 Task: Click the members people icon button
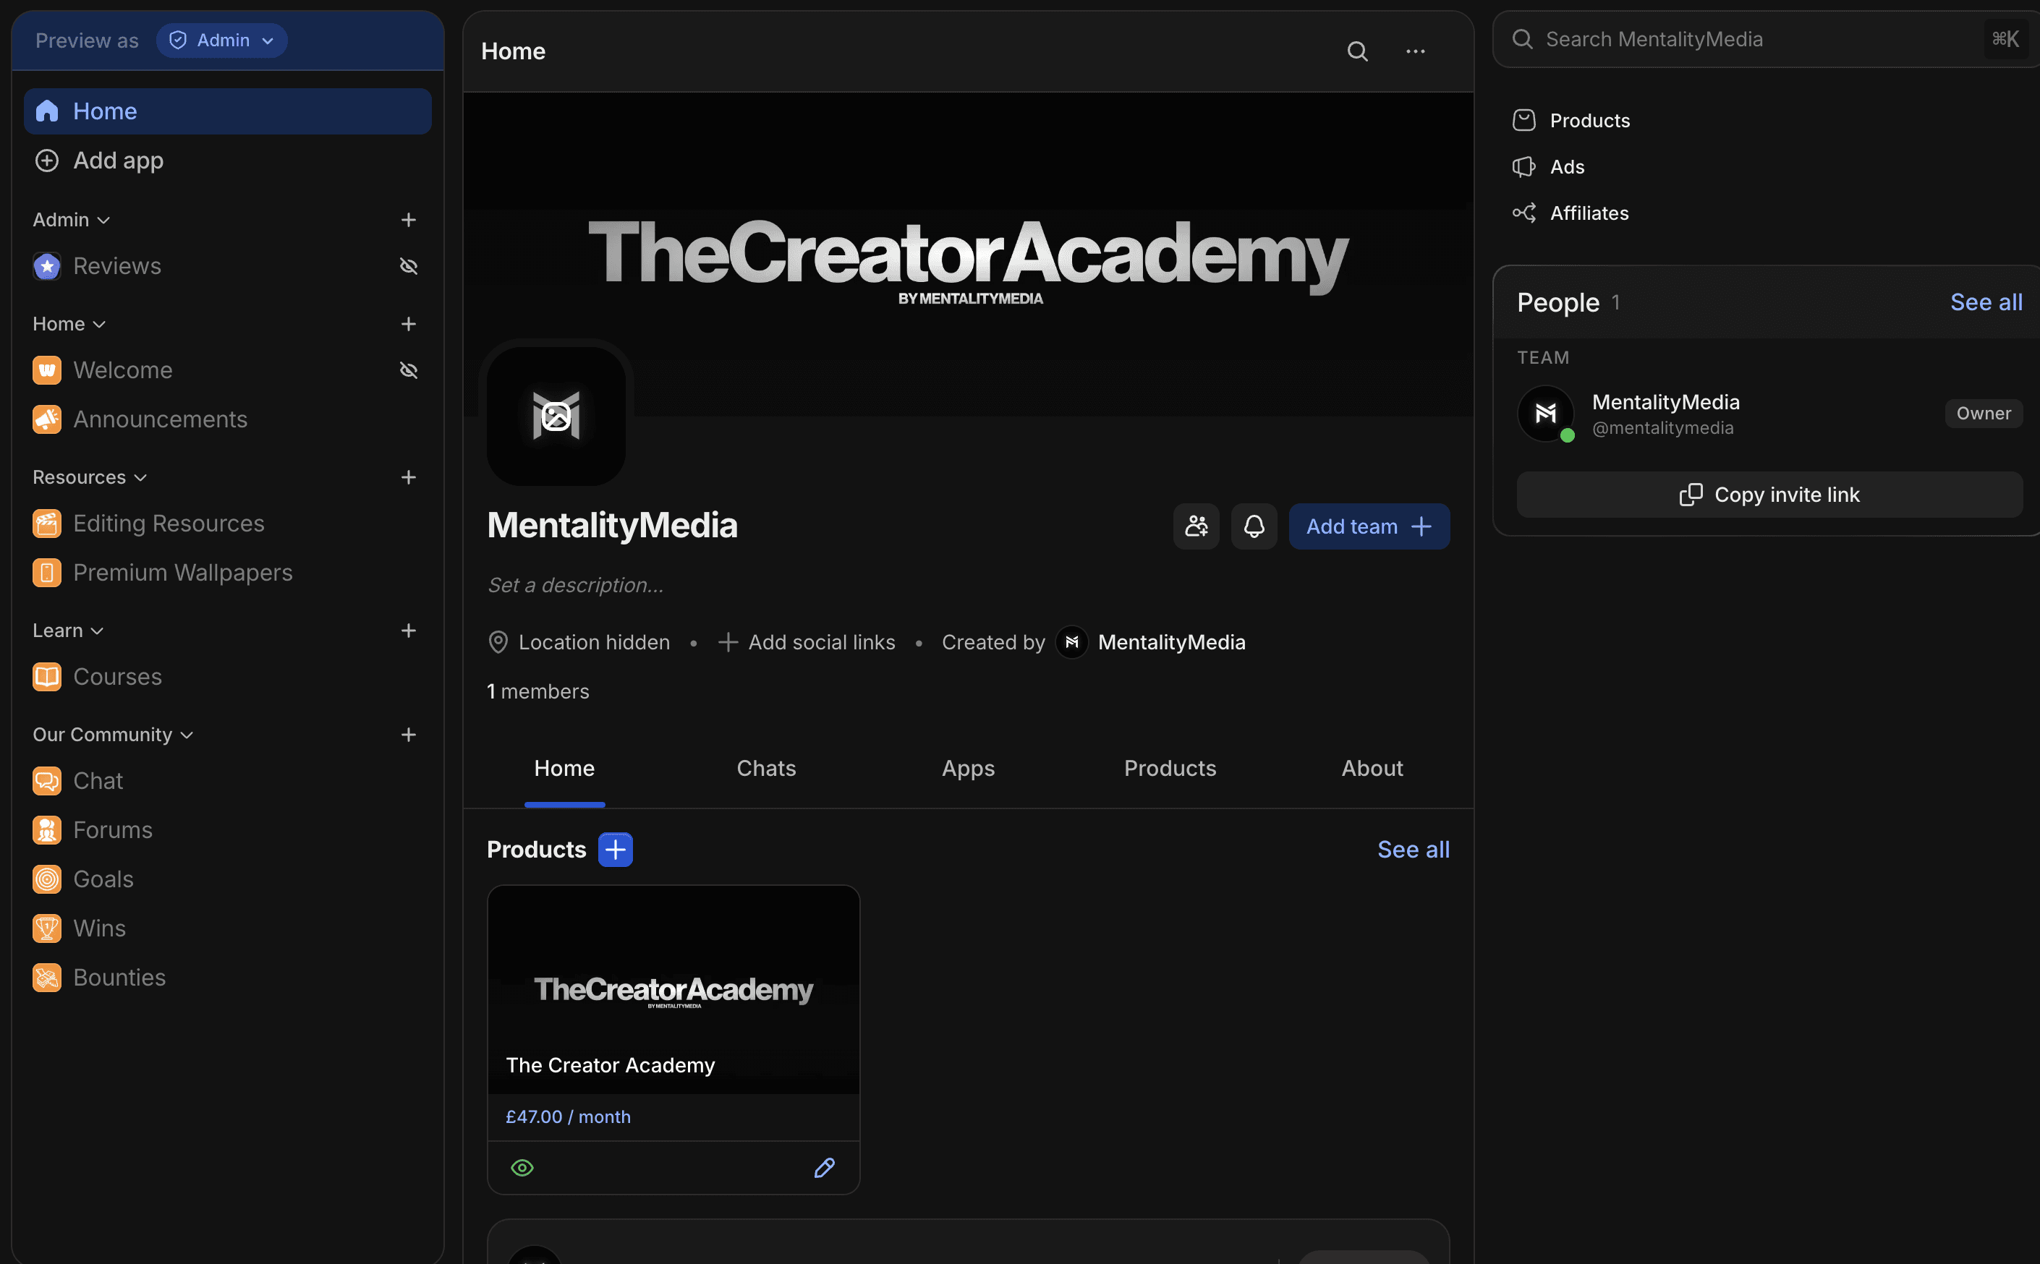pos(1196,526)
